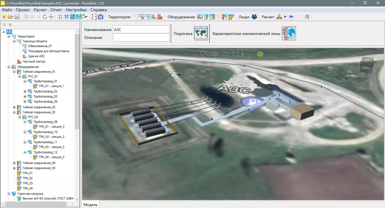Open climate zone characteristics thermometer icon
Viewport: 385px width, 208px height.
pyautogui.click(x=289, y=34)
